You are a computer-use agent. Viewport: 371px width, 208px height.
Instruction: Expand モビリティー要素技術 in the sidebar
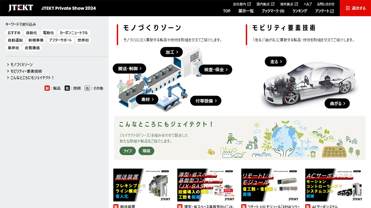click(24, 71)
